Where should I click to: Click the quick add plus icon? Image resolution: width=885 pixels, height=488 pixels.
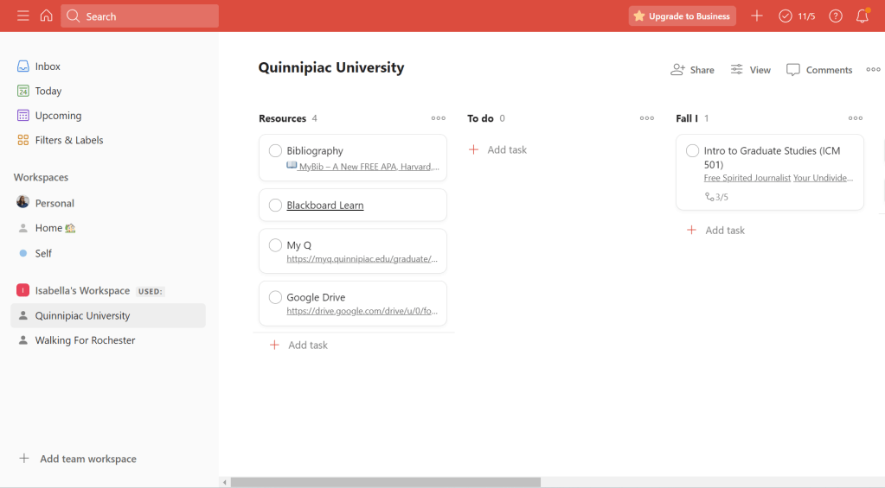[x=756, y=16]
